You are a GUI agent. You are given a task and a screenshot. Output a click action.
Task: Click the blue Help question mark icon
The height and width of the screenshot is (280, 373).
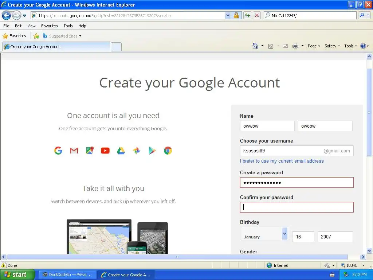pos(363,46)
